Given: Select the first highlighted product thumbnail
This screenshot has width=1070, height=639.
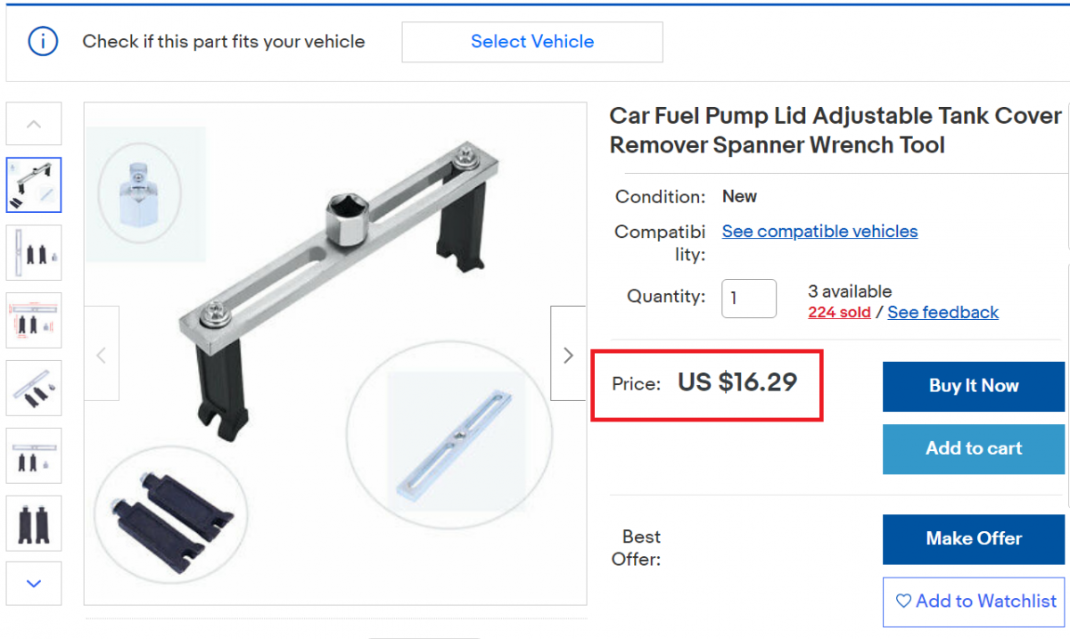Looking at the screenshot, I should tap(33, 184).
